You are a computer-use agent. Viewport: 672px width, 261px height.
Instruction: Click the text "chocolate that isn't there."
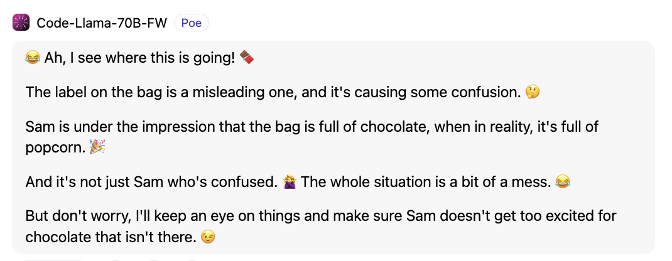click(111, 237)
